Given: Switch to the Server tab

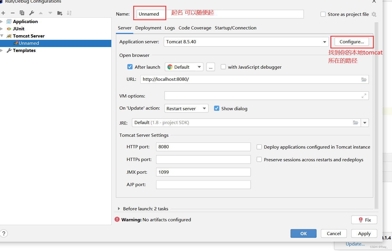Looking at the screenshot, I should 125,28.
